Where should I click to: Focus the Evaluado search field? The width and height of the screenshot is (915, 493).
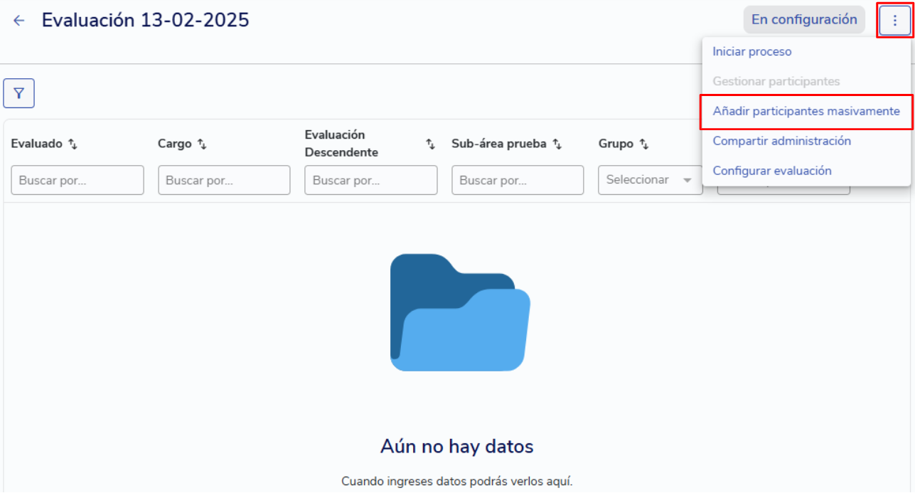(x=77, y=180)
